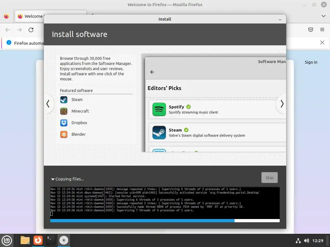Image resolution: width=330 pixels, height=247 pixels.
Task: Select the installer disc panel icon
Action: coord(64,240)
